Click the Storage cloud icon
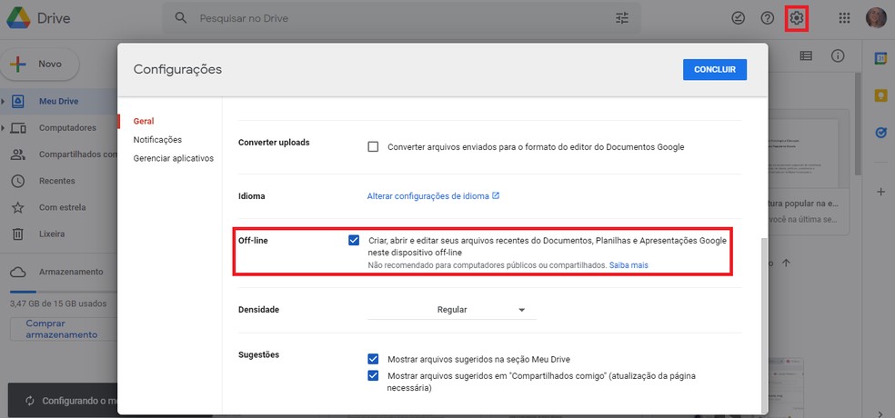This screenshot has height=418, width=895. coord(18,272)
